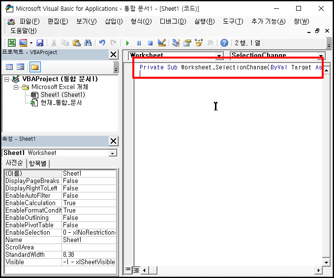Open the 삽입(I) menu
The height and width of the screenshot is (278, 334).
[x=114, y=21]
